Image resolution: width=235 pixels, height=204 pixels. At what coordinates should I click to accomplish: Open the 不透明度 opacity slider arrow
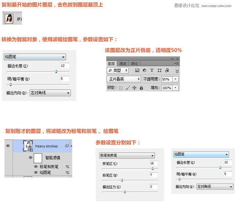coord(175,79)
